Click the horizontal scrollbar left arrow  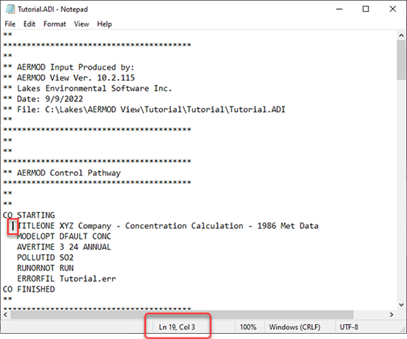(5, 315)
